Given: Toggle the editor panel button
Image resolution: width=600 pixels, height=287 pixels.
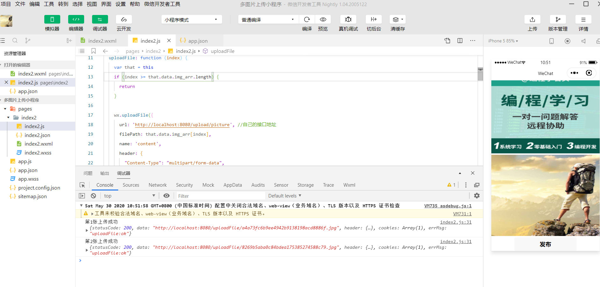Looking at the screenshot, I should pos(76,19).
